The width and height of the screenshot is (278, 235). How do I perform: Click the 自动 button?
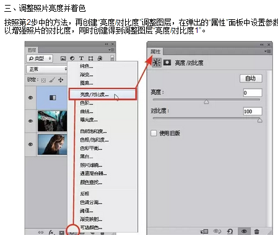click(x=251, y=79)
